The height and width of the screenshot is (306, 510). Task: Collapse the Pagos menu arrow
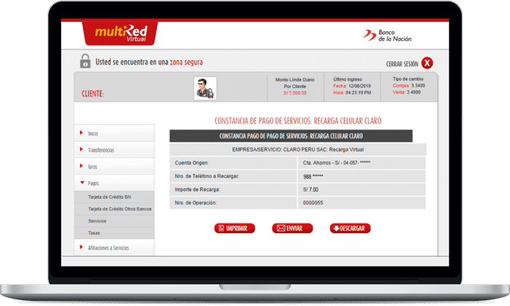click(x=82, y=182)
